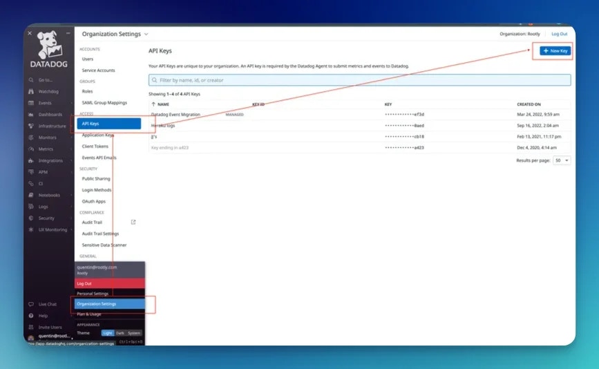Click the CI pipeline icon
This screenshot has width=599, height=369.
31,183
